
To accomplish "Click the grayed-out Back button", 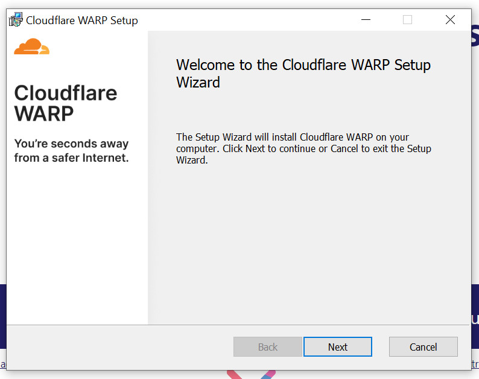I will coord(268,347).
